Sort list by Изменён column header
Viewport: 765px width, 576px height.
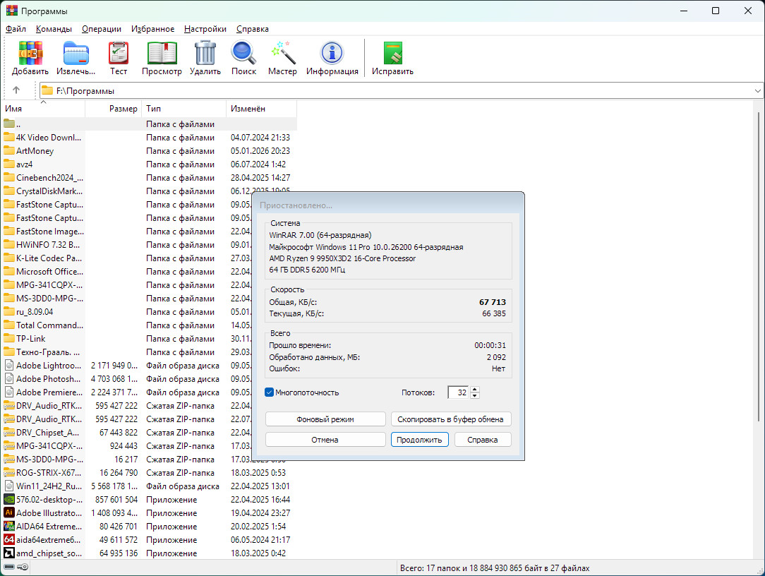pyautogui.click(x=262, y=109)
